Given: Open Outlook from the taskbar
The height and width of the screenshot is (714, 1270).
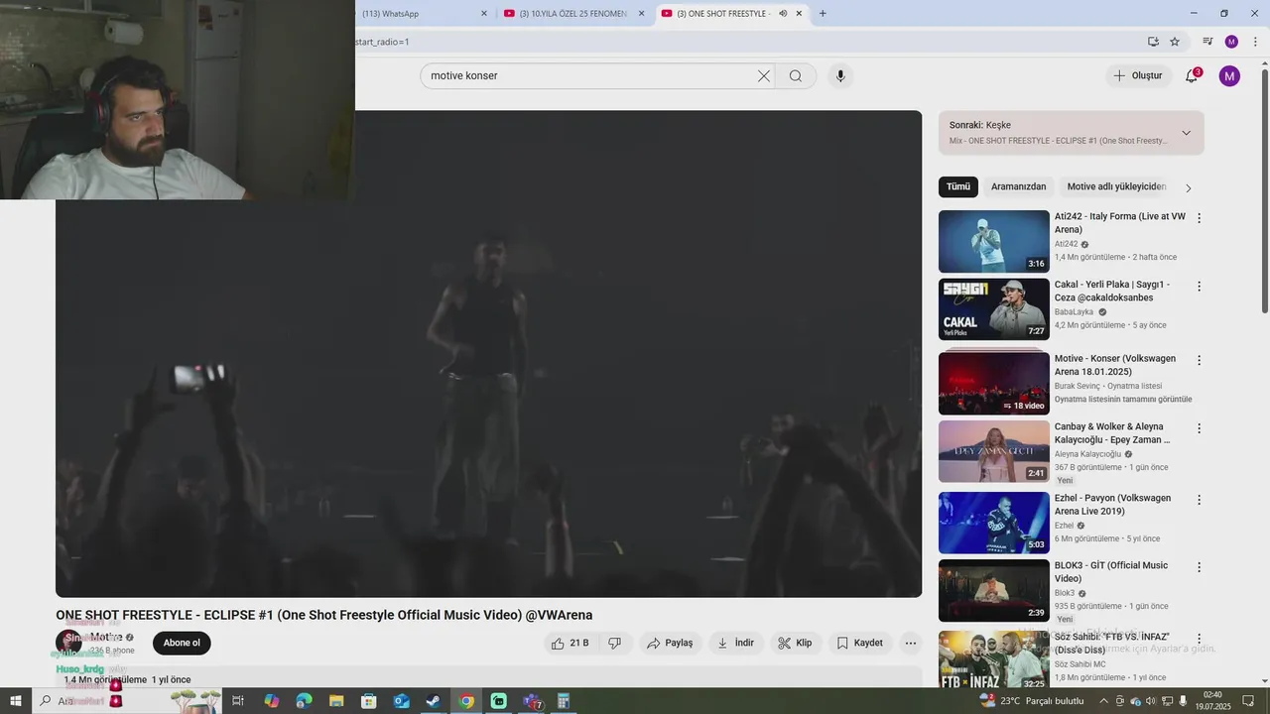Looking at the screenshot, I should (401, 701).
